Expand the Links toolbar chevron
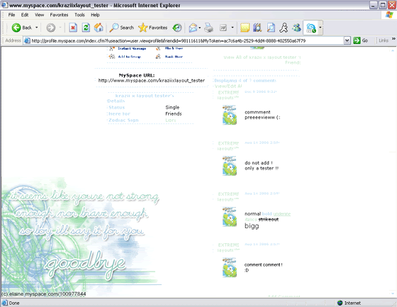 tap(393, 39)
